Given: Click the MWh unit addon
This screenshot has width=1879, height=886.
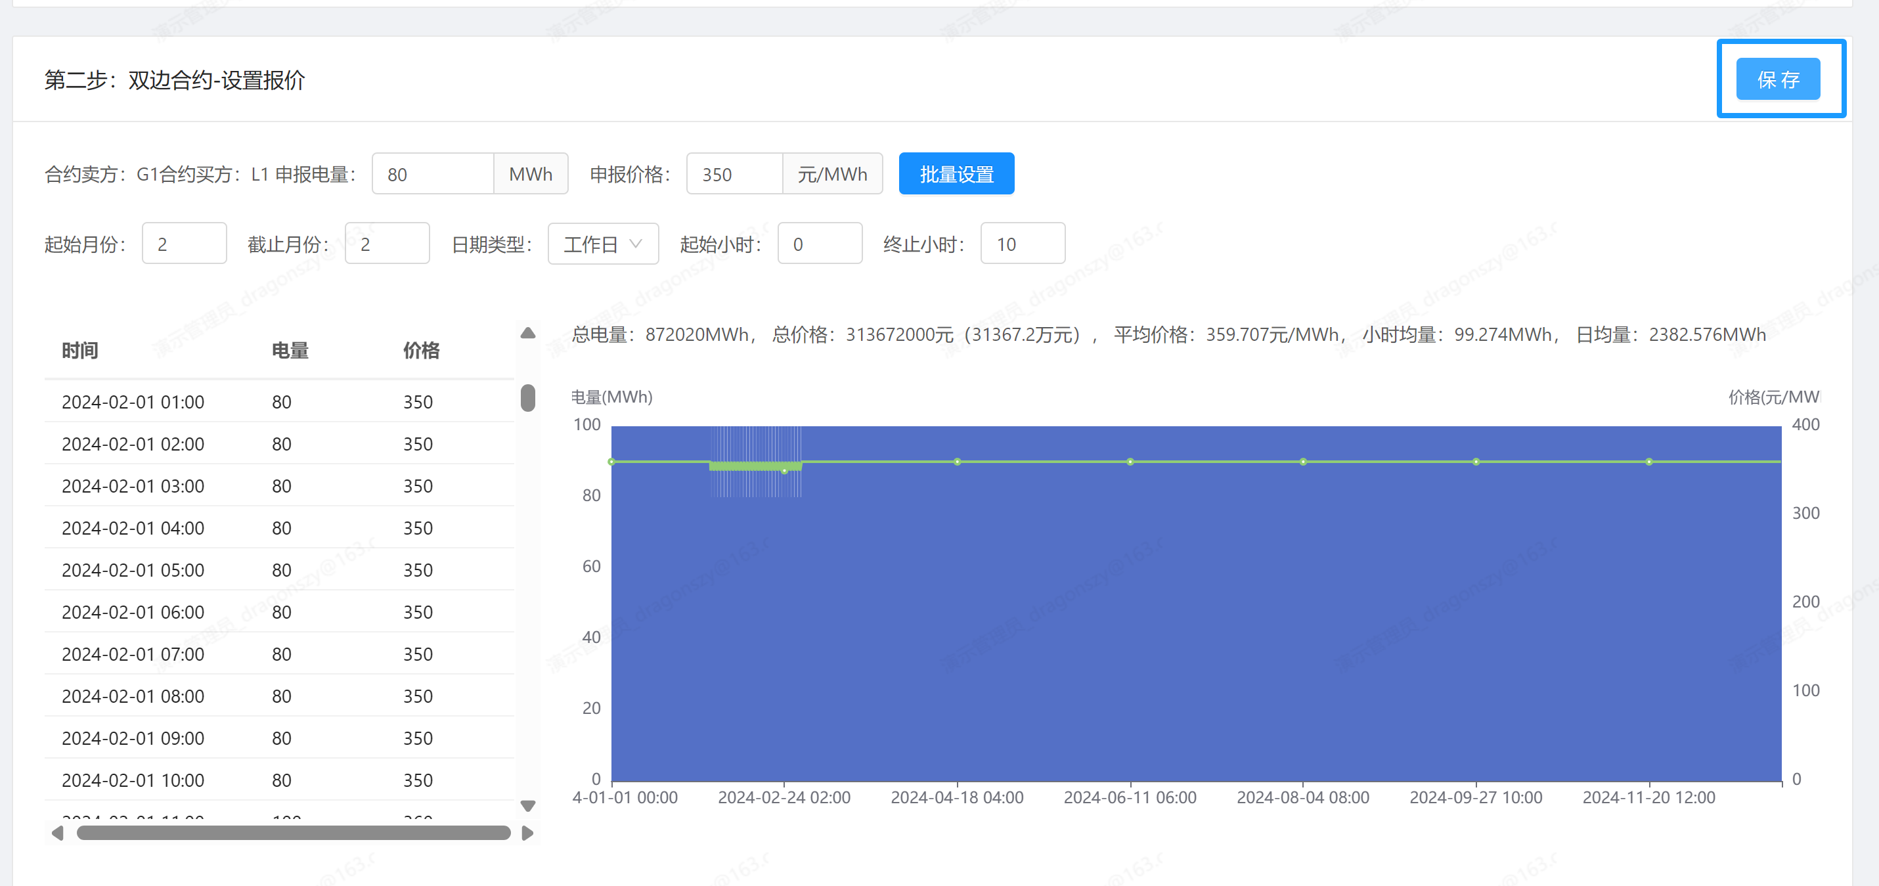Looking at the screenshot, I should click(x=531, y=173).
